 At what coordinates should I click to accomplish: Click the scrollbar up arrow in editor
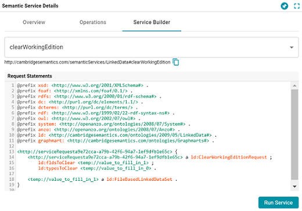[294, 85]
